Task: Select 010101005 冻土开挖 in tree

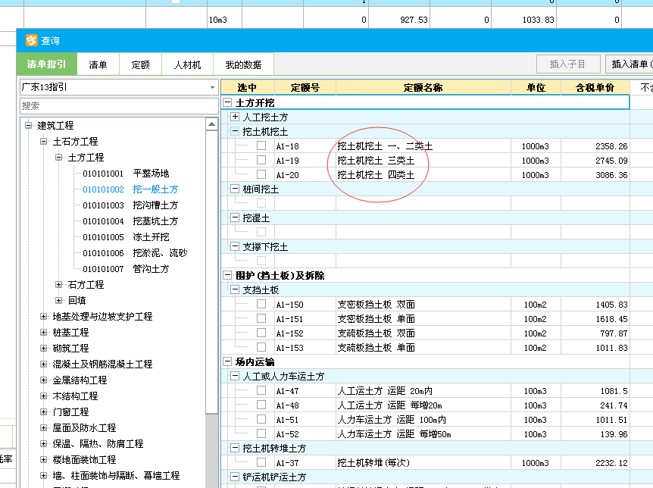Action: [126, 236]
